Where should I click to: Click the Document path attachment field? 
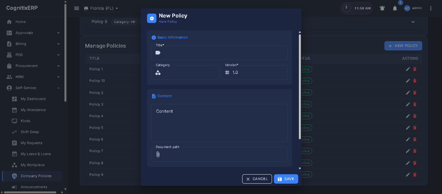[x=220, y=154]
